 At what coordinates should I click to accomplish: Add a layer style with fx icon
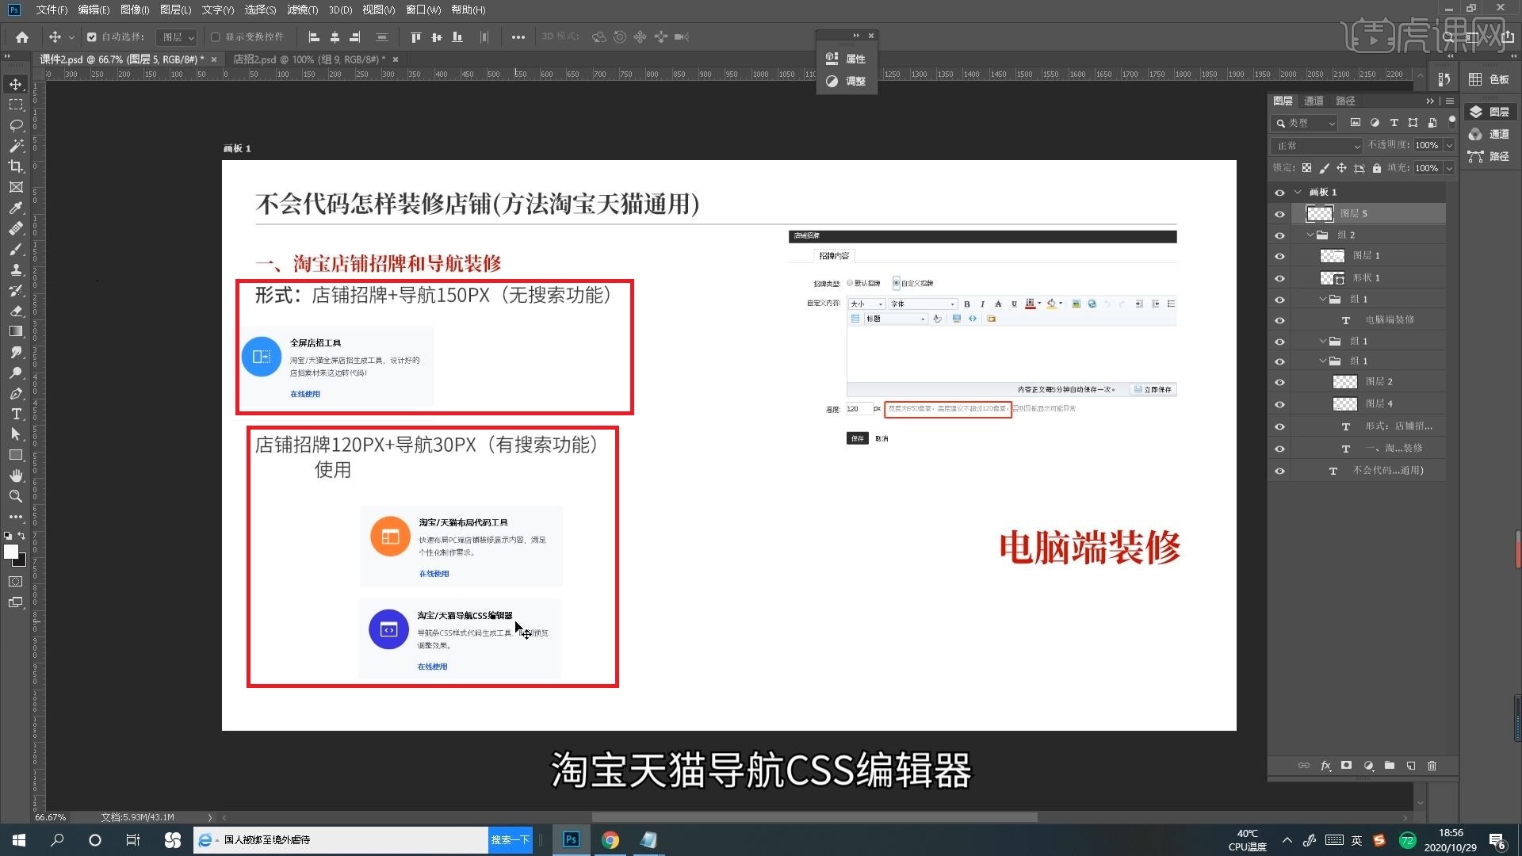[x=1325, y=766]
